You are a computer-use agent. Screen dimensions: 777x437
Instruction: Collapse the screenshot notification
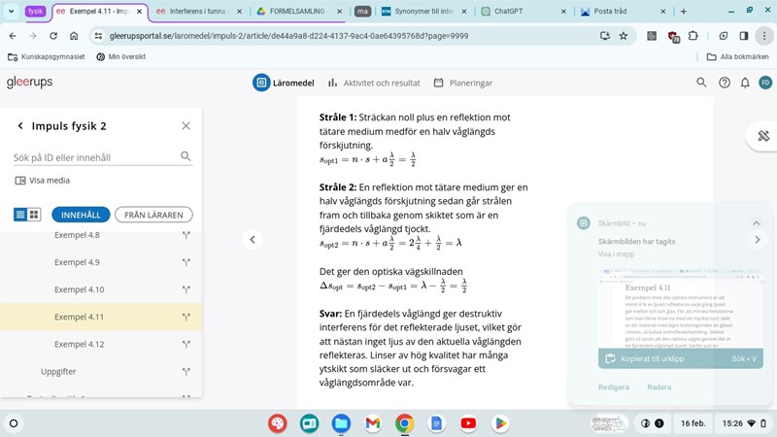coord(757,223)
